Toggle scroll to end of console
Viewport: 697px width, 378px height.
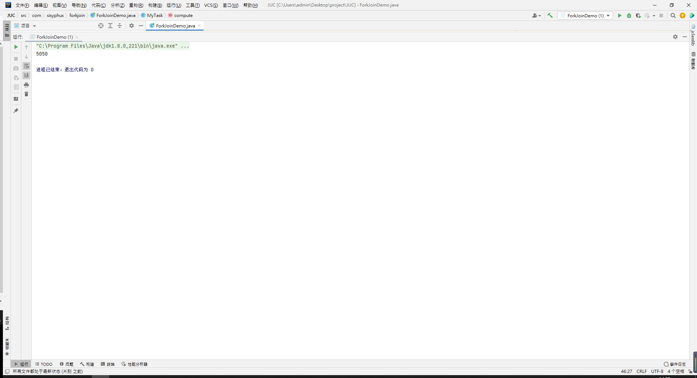26,75
